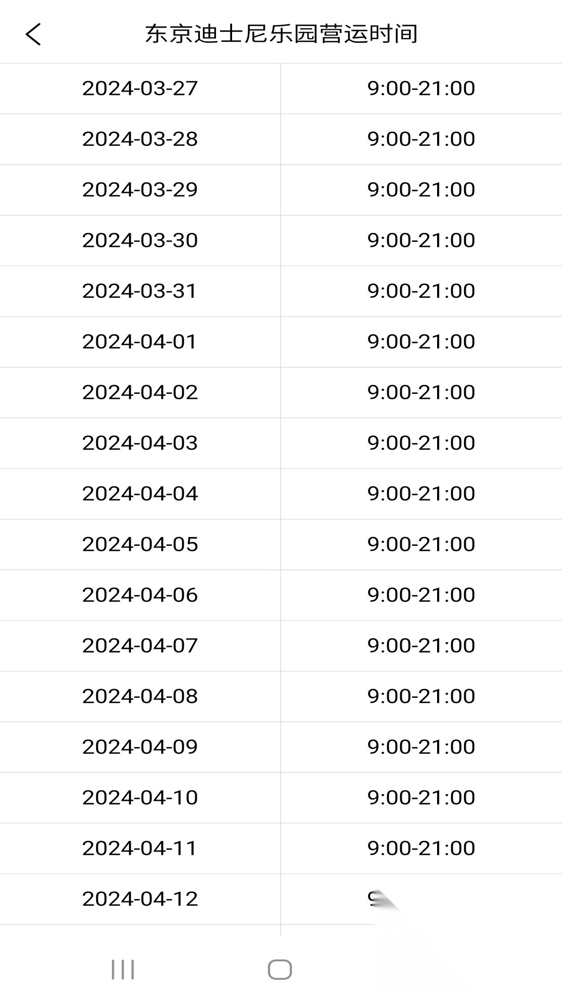This screenshot has width=562, height=1000.
Task: Tap the 东京迪士尼乐园营运时间 title
Action: click(281, 34)
